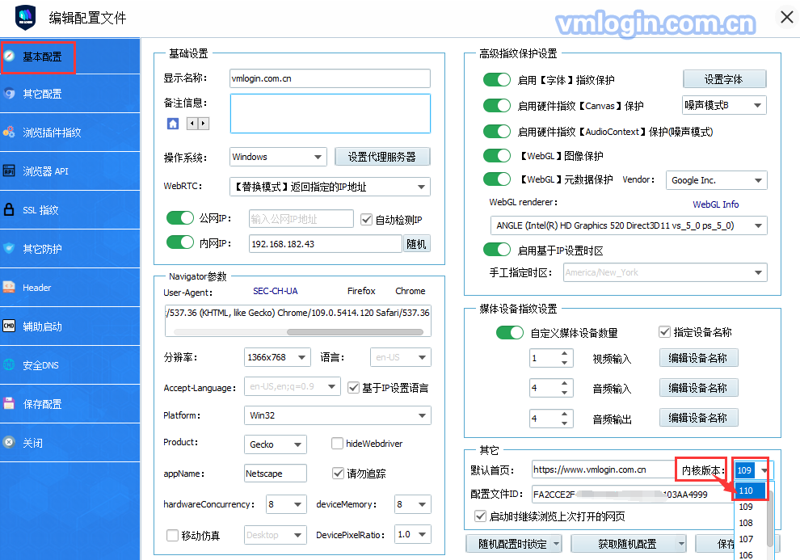Screen dimensions: 800x560
Task: Increase the 视频输入 device count
Action: pos(564,353)
